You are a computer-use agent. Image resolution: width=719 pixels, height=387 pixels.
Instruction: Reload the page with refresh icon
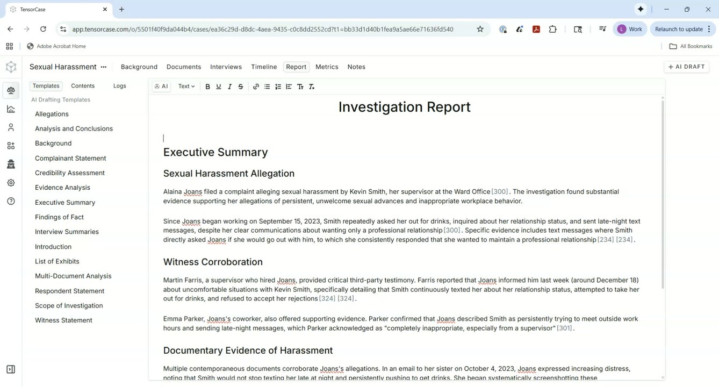[x=43, y=29]
